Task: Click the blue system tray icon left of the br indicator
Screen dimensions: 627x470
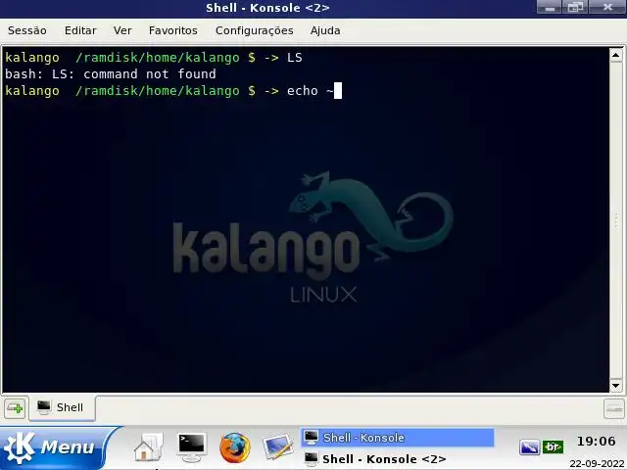Action: (529, 447)
